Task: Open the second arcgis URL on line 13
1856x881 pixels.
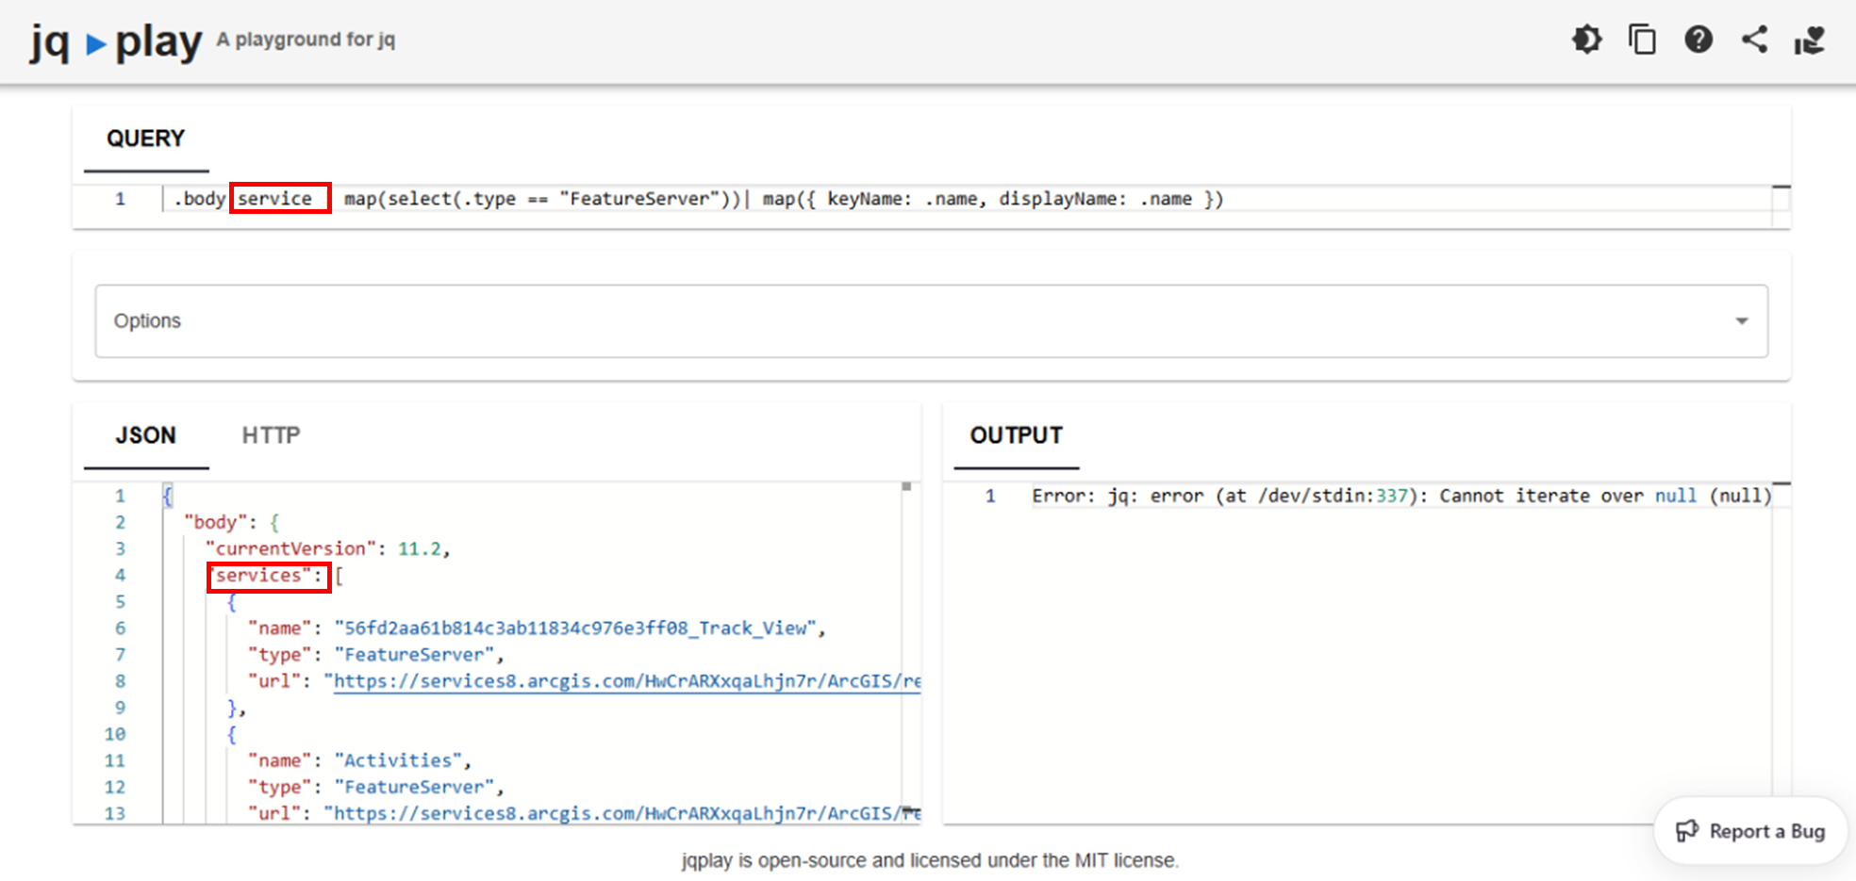Action: 622,813
